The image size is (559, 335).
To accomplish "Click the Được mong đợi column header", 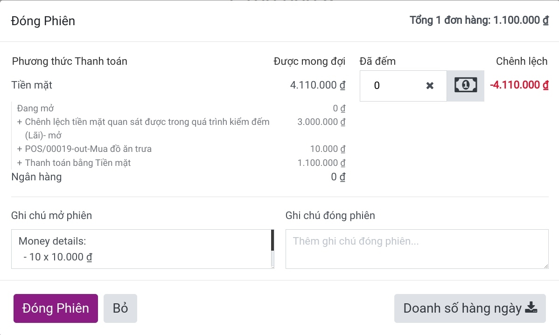I will click(309, 61).
